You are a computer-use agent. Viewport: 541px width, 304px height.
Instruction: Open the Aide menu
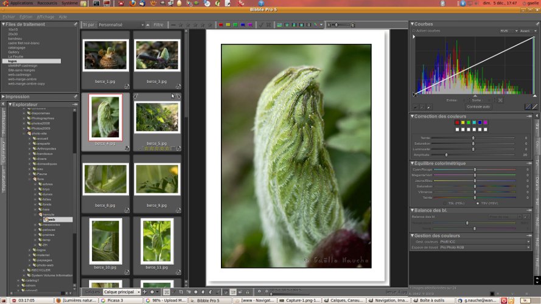coord(63,16)
